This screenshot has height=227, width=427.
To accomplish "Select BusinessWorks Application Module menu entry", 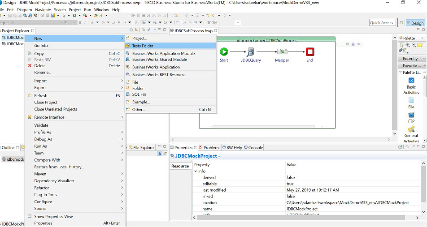I will click(163, 53).
